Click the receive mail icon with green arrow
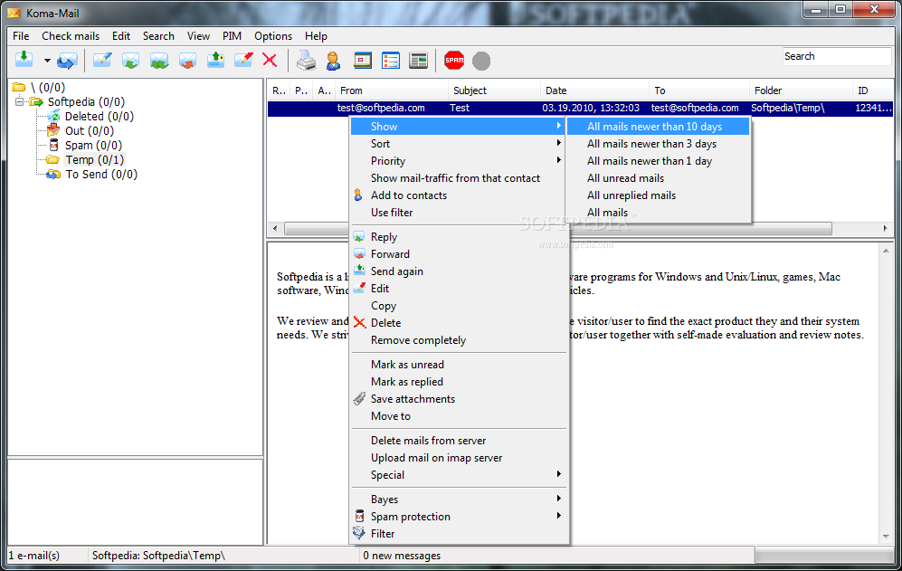The image size is (902, 571). pos(24,60)
